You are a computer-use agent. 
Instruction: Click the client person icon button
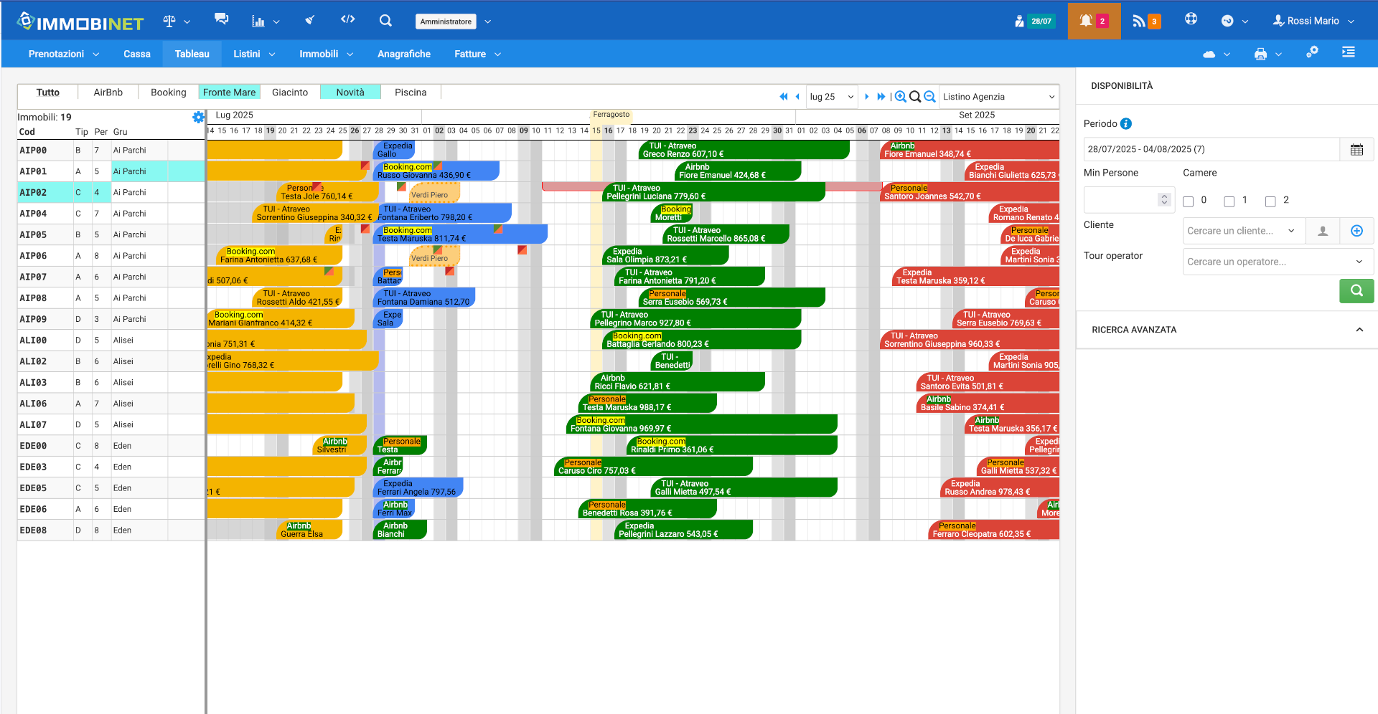(x=1323, y=231)
